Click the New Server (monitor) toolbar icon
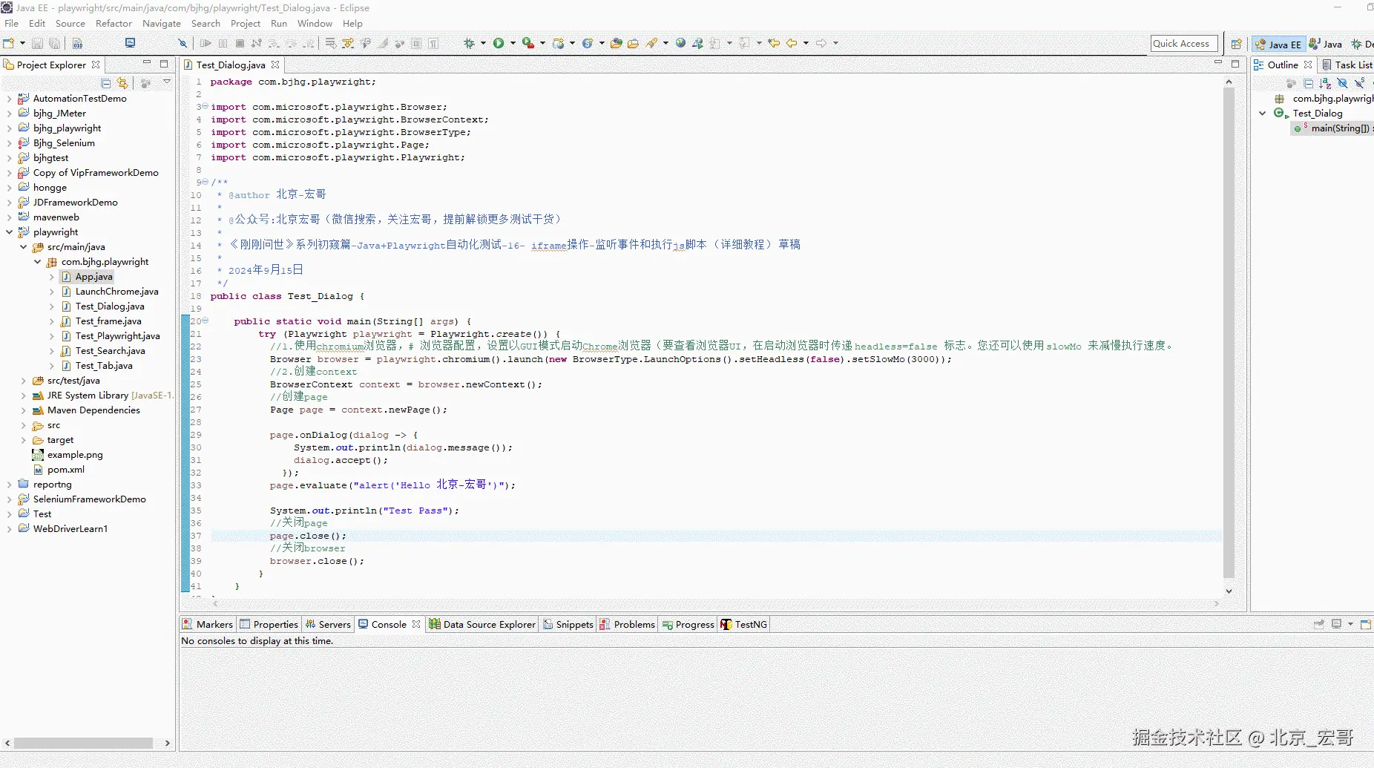Screen dimensions: 1374x768 pos(130,43)
